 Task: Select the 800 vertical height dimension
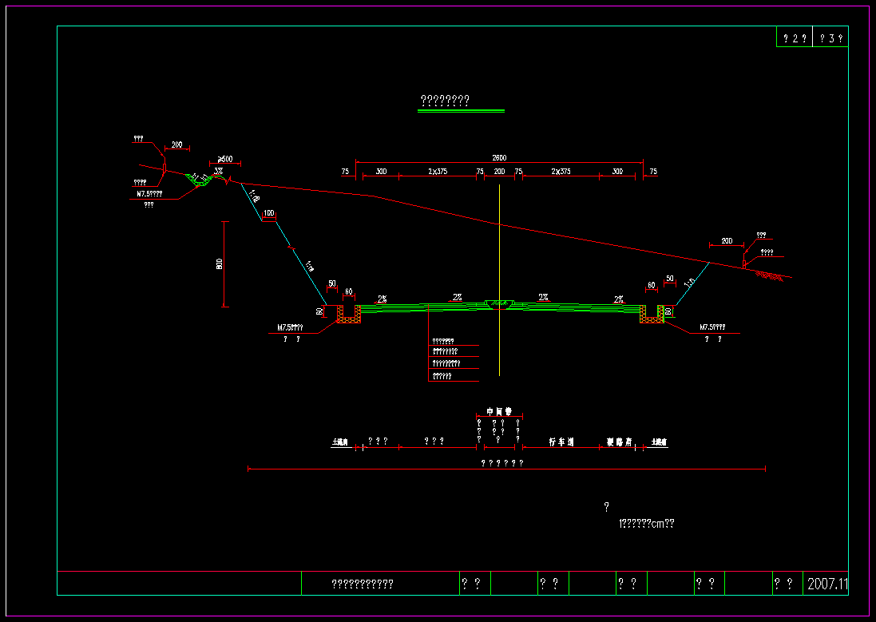tap(220, 264)
